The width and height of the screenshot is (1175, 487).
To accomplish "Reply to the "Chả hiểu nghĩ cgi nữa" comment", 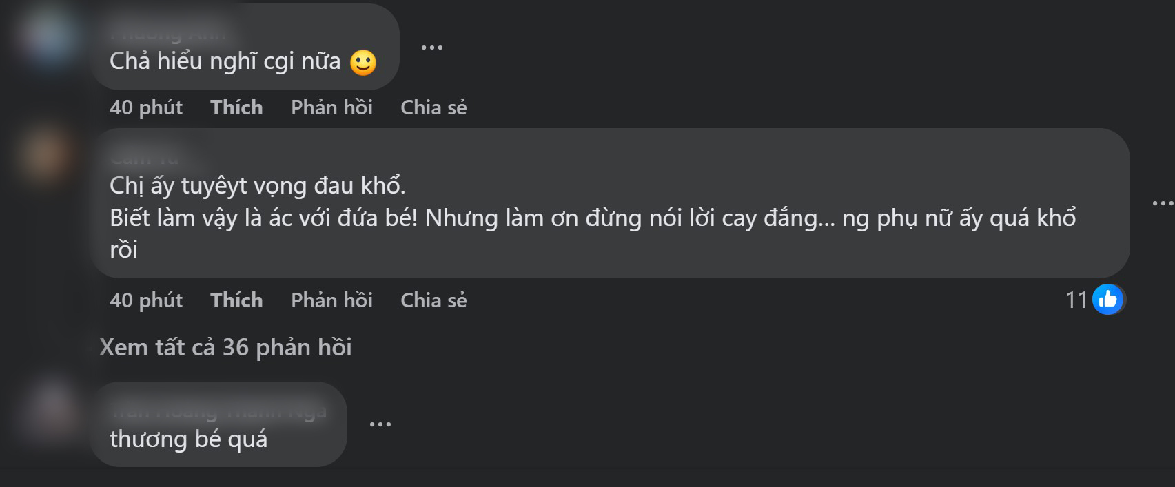I will click(331, 107).
